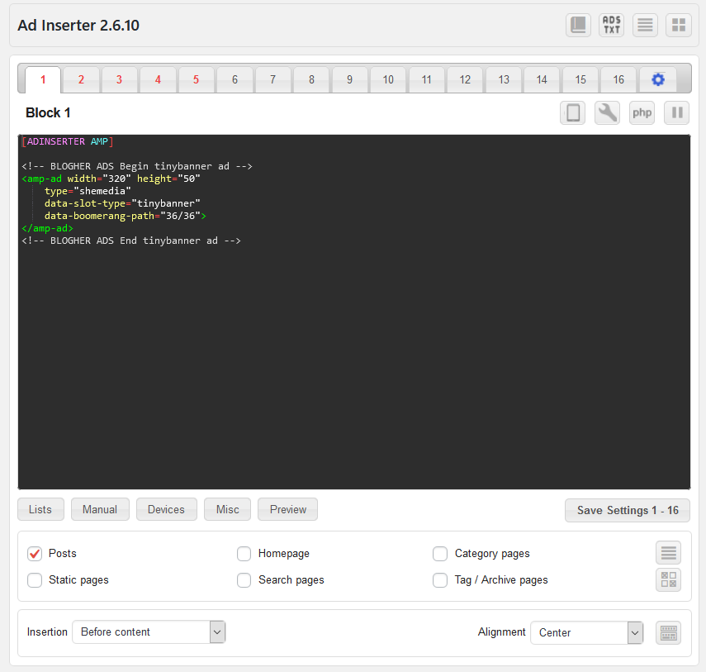Click the four-square grid icon in header
The width and height of the screenshot is (706, 672).
(x=679, y=26)
